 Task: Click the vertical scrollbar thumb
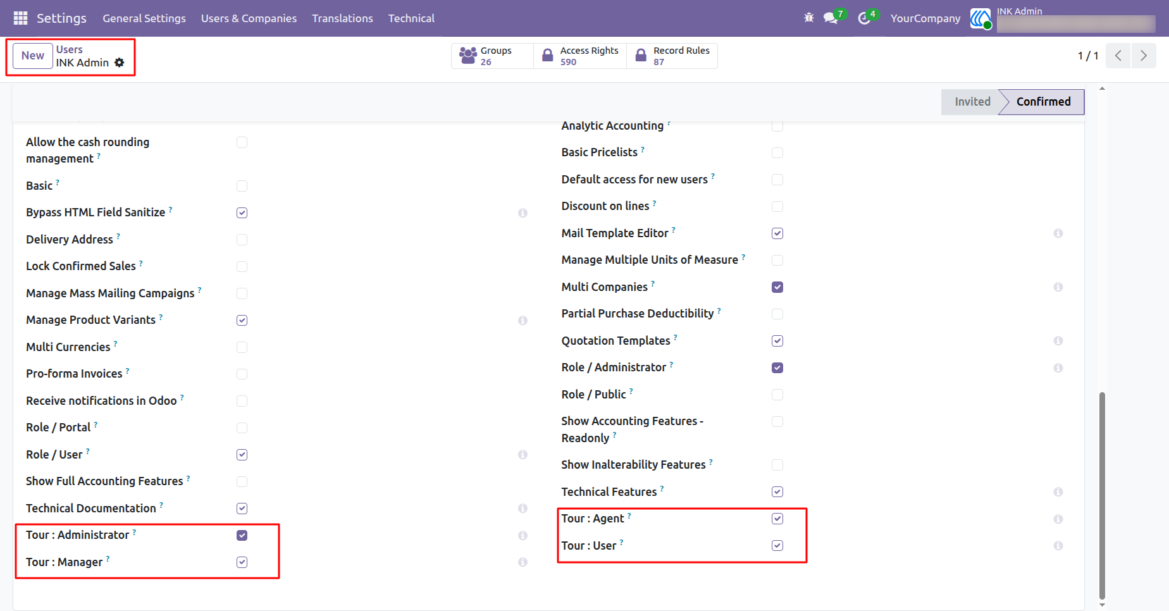1102,495
